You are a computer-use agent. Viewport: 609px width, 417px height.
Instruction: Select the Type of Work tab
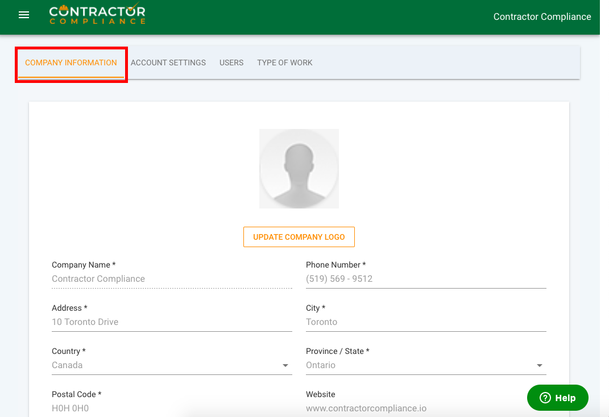(x=284, y=62)
